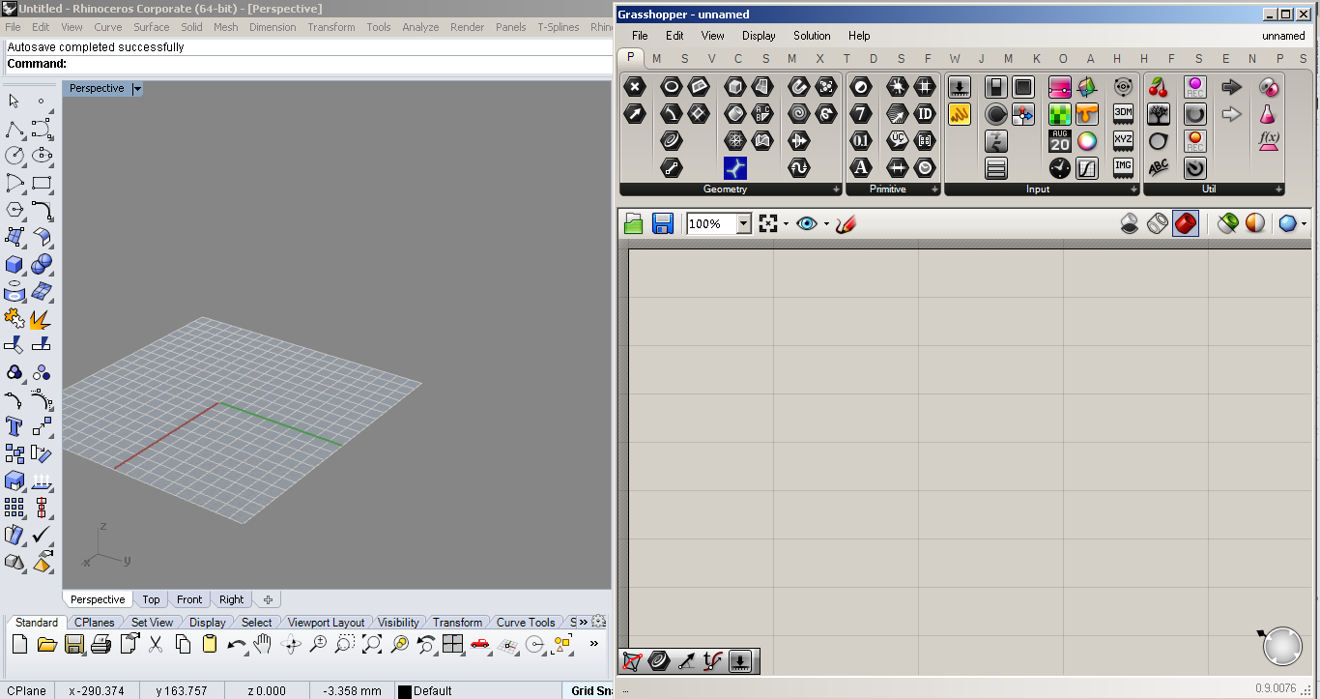Click Rhino Print icon in Standard toolbar
This screenshot has height=699, width=1320.
click(100, 644)
